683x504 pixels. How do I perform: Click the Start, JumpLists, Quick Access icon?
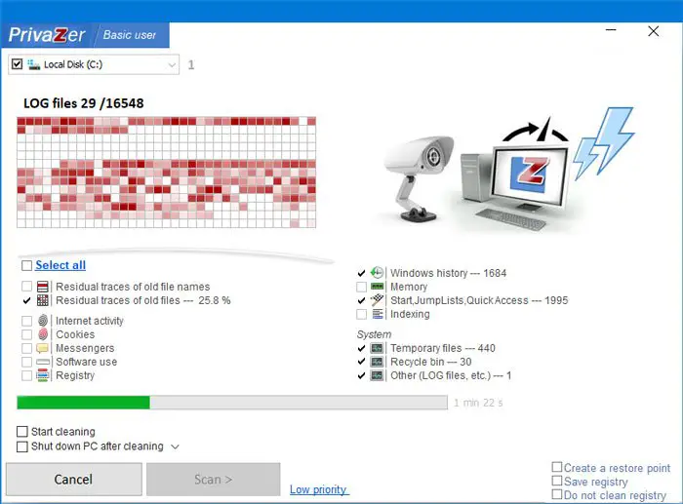[x=377, y=300]
